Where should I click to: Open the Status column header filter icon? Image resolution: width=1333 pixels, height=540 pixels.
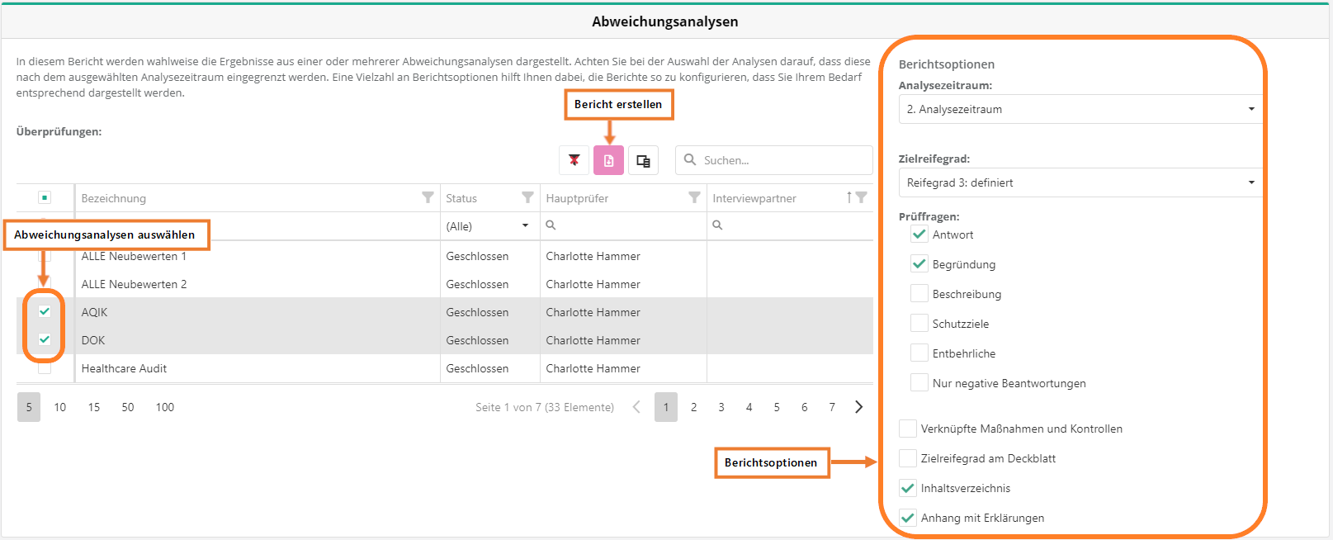coord(527,197)
